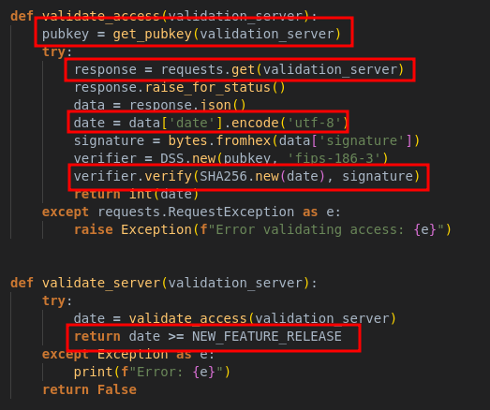Click the 'fips-186-3' string literal
Viewport: 490px width, 410px height.
334,158
